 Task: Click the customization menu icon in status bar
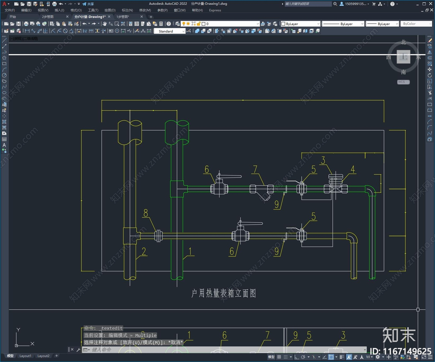tap(430, 357)
